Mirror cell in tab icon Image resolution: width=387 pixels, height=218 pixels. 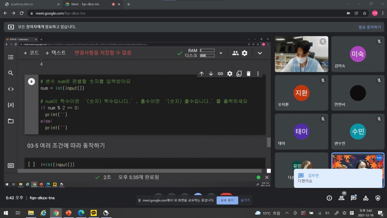239,74
